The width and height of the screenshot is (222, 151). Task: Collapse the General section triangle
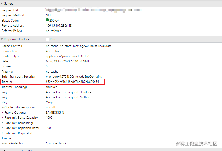(x=2, y=4)
